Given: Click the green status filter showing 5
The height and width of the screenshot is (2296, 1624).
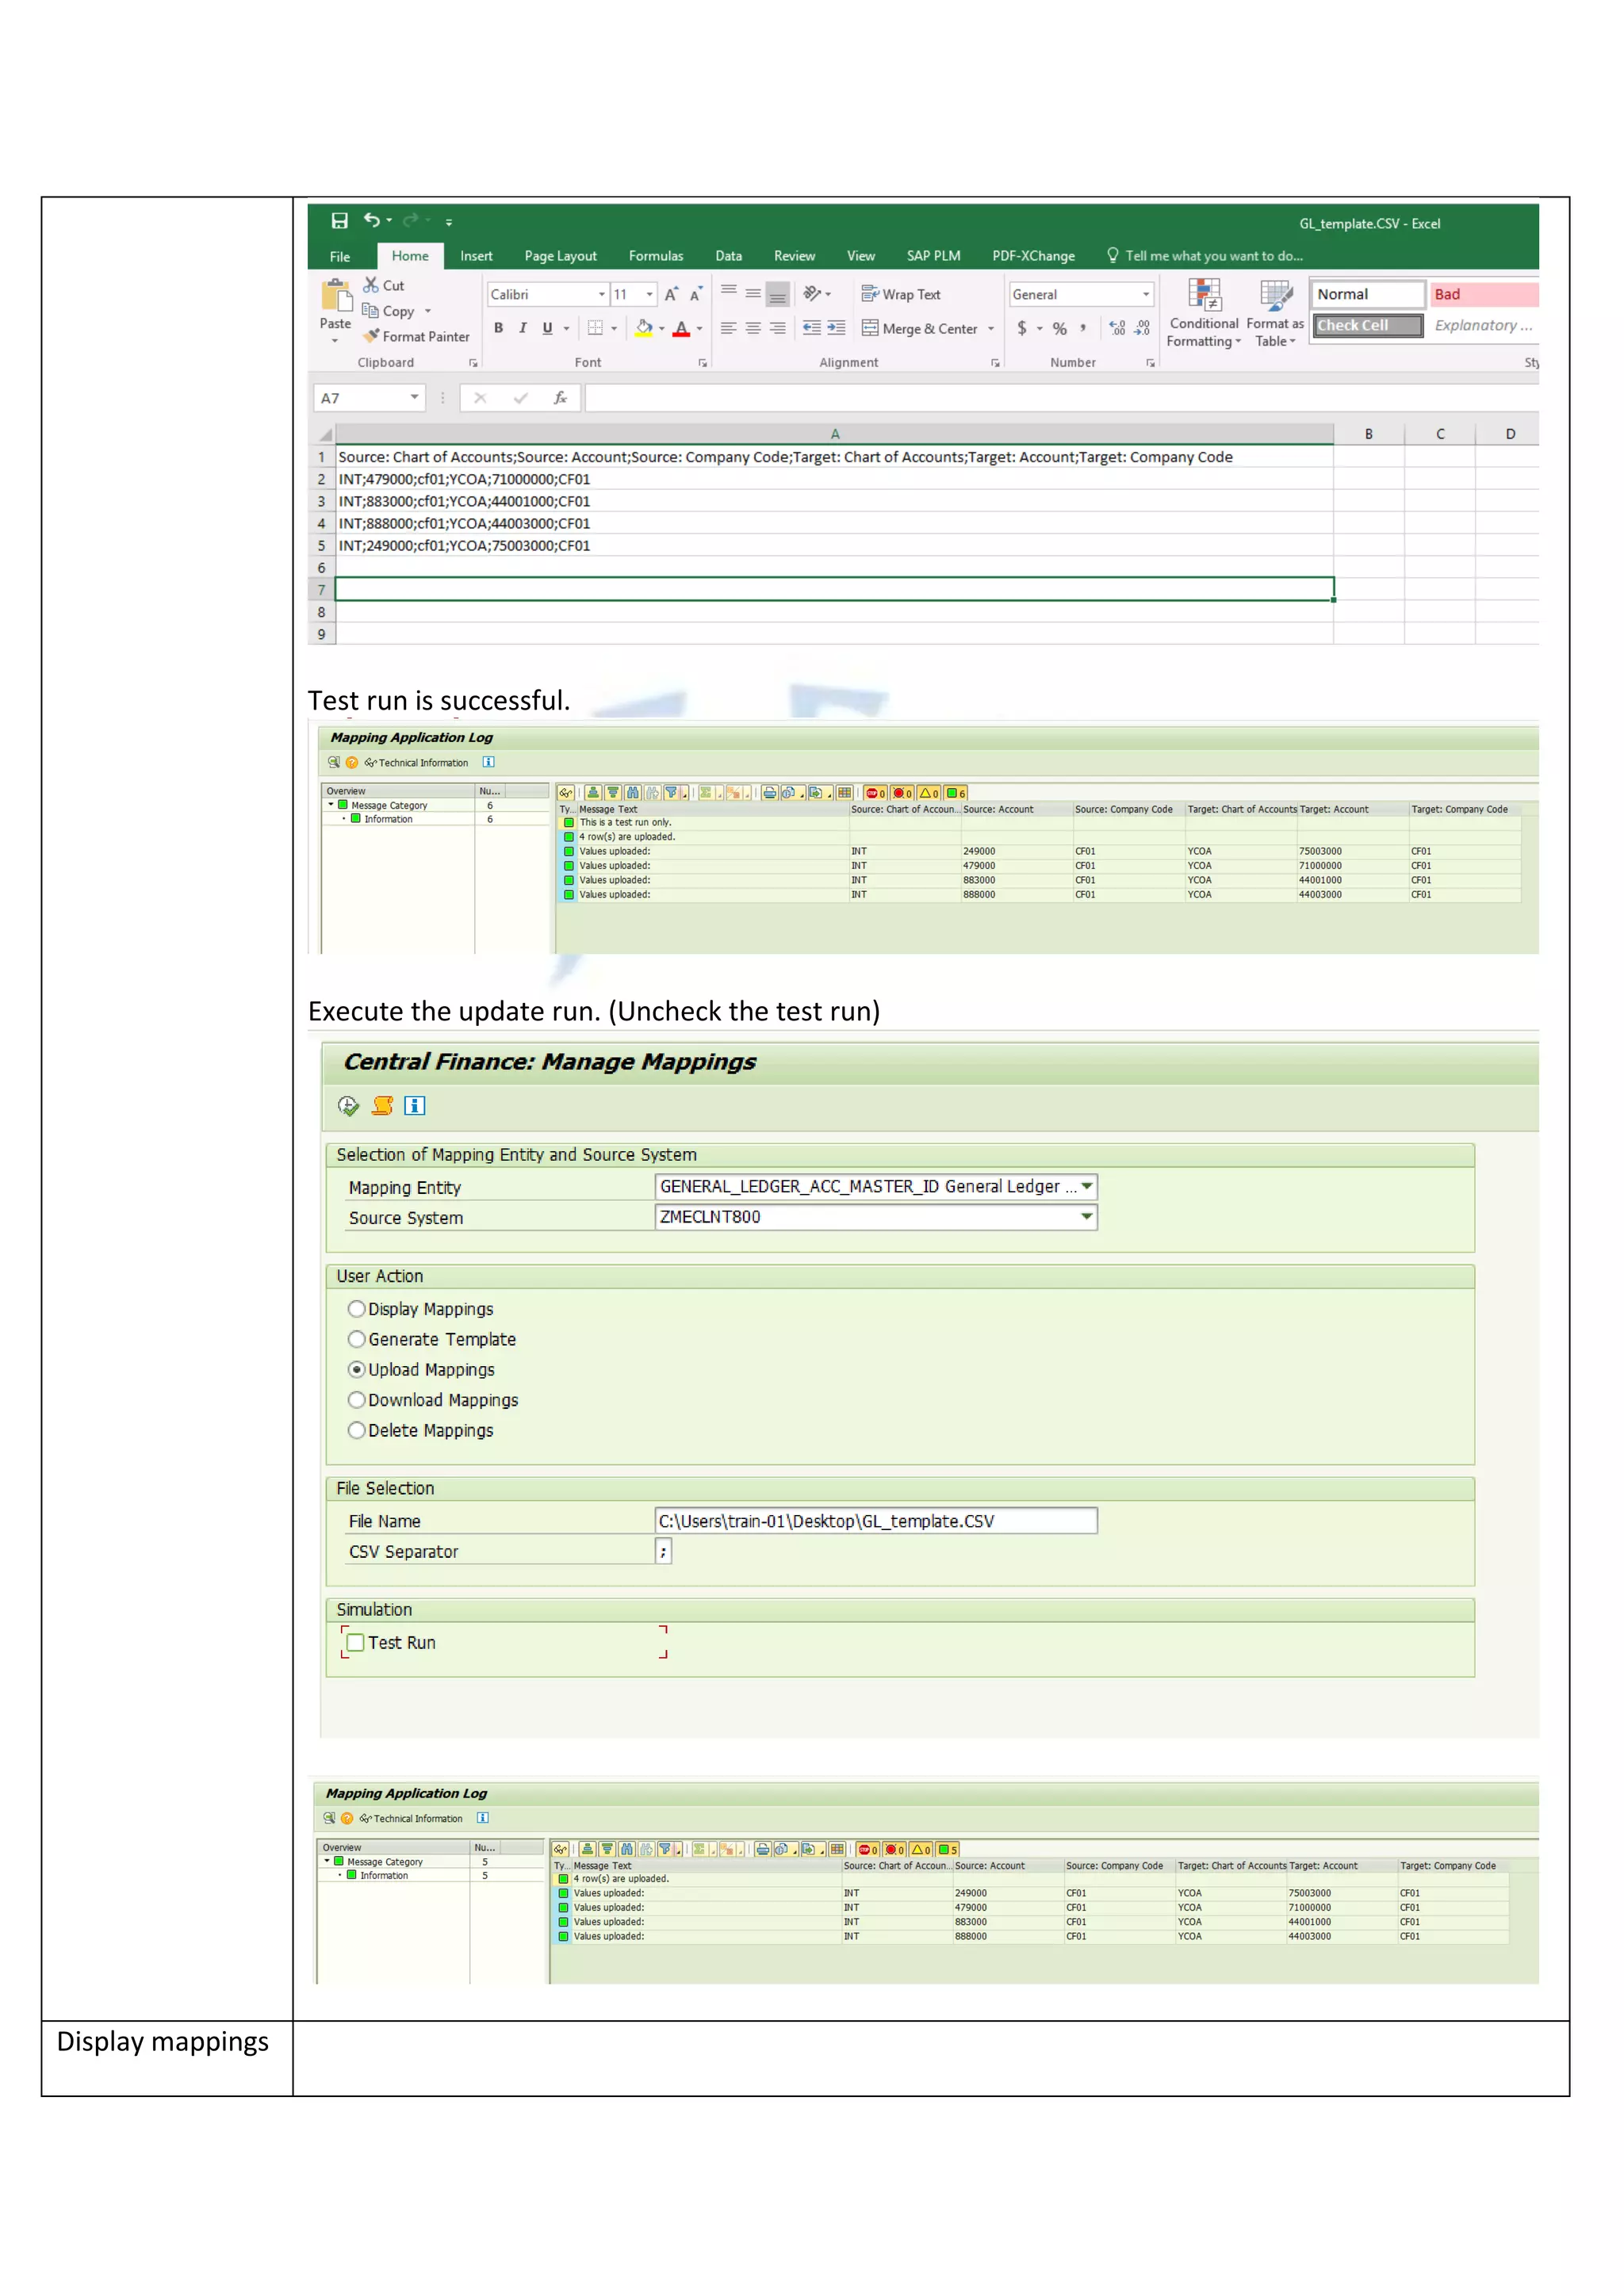Looking at the screenshot, I should click(x=948, y=1849).
